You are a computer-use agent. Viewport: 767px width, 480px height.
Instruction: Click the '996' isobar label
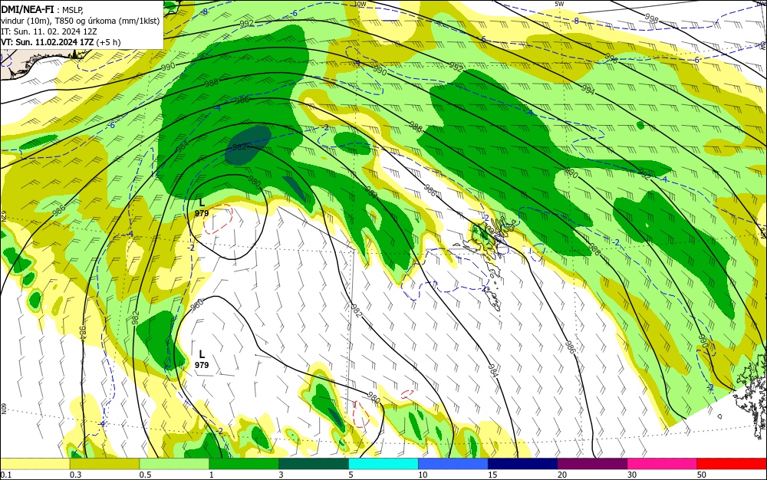(x=611, y=60)
